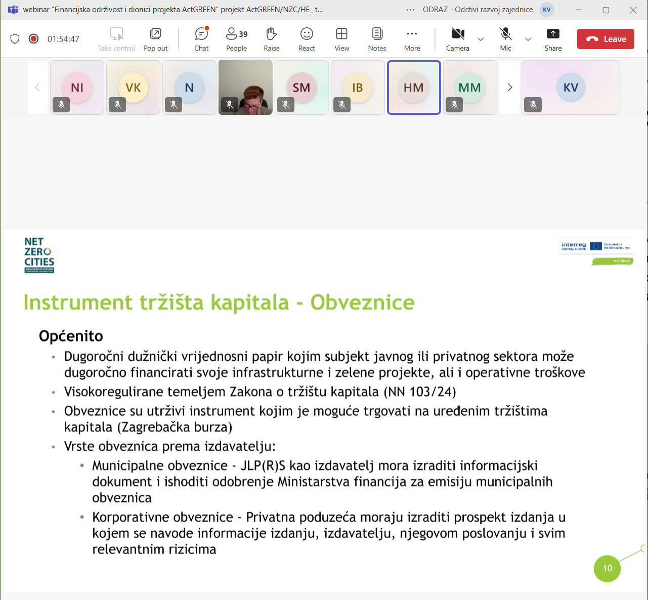Image resolution: width=648 pixels, height=600 pixels.
Task: Click the Općenito heading
Action: click(x=71, y=336)
